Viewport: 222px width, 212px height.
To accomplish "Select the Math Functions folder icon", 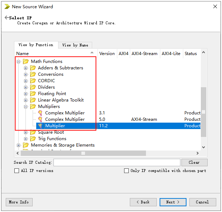I will (26, 61).
